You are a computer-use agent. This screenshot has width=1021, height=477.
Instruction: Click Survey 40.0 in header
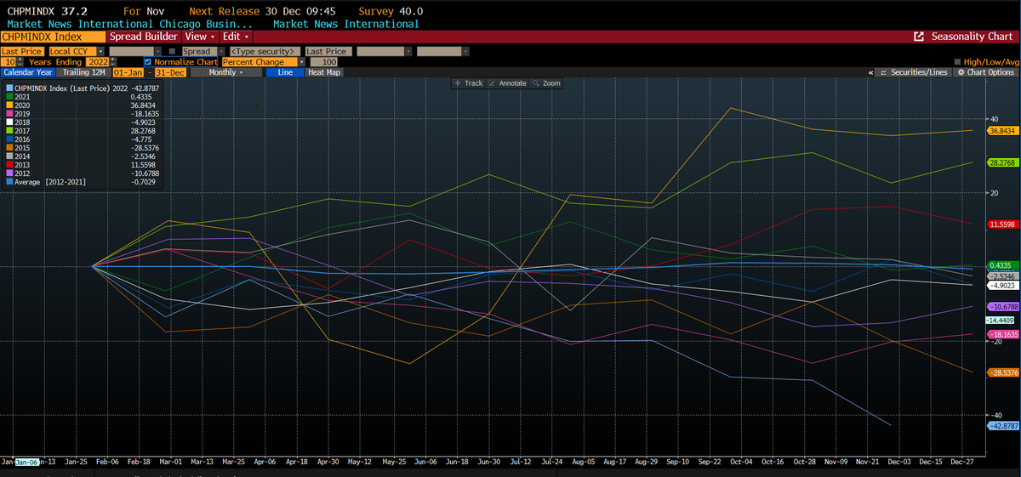click(x=390, y=11)
